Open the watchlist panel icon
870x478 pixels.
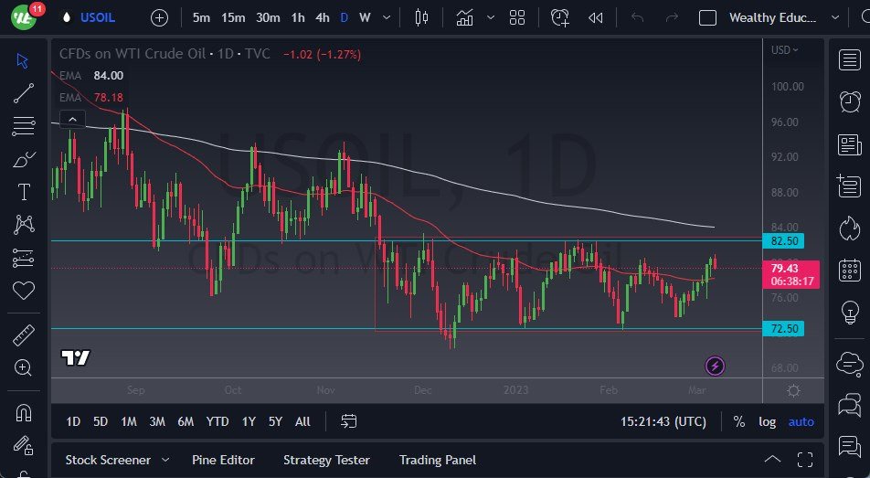(849, 59)
